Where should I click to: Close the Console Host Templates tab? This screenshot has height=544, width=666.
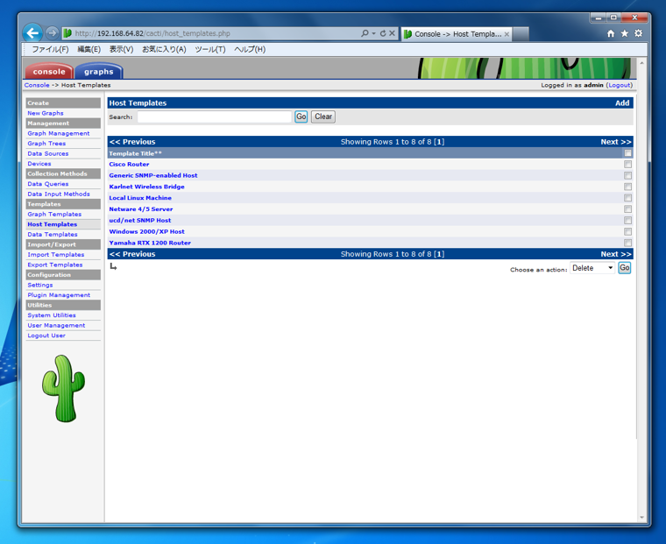(x=507, y=34)
